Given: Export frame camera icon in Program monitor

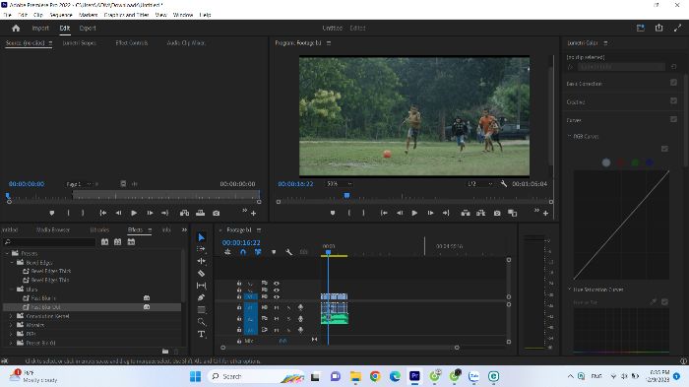Looking at the screenshot, I should [497, 213].
